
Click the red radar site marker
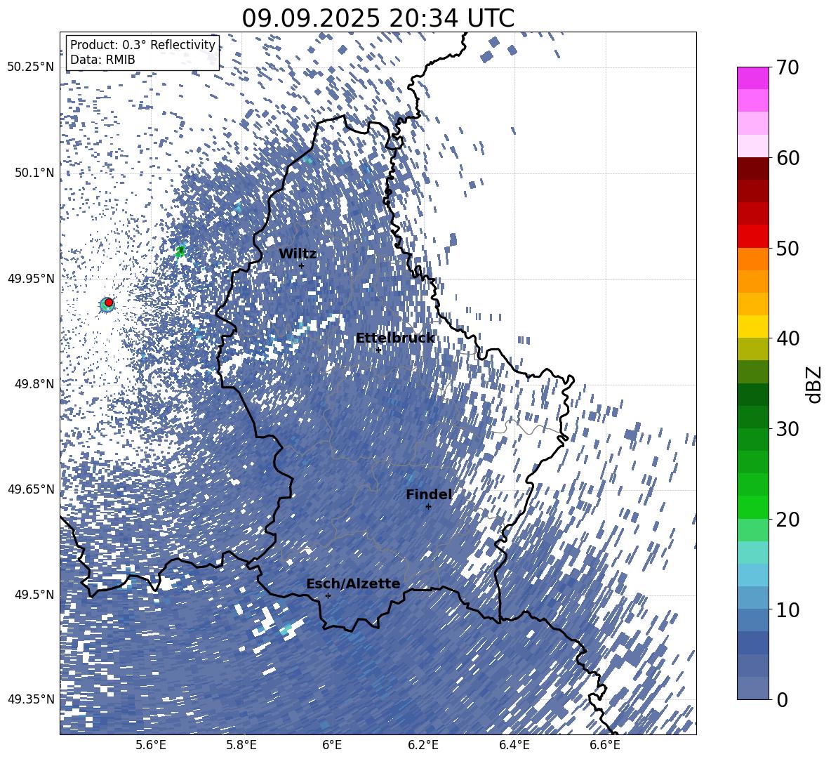109,302
